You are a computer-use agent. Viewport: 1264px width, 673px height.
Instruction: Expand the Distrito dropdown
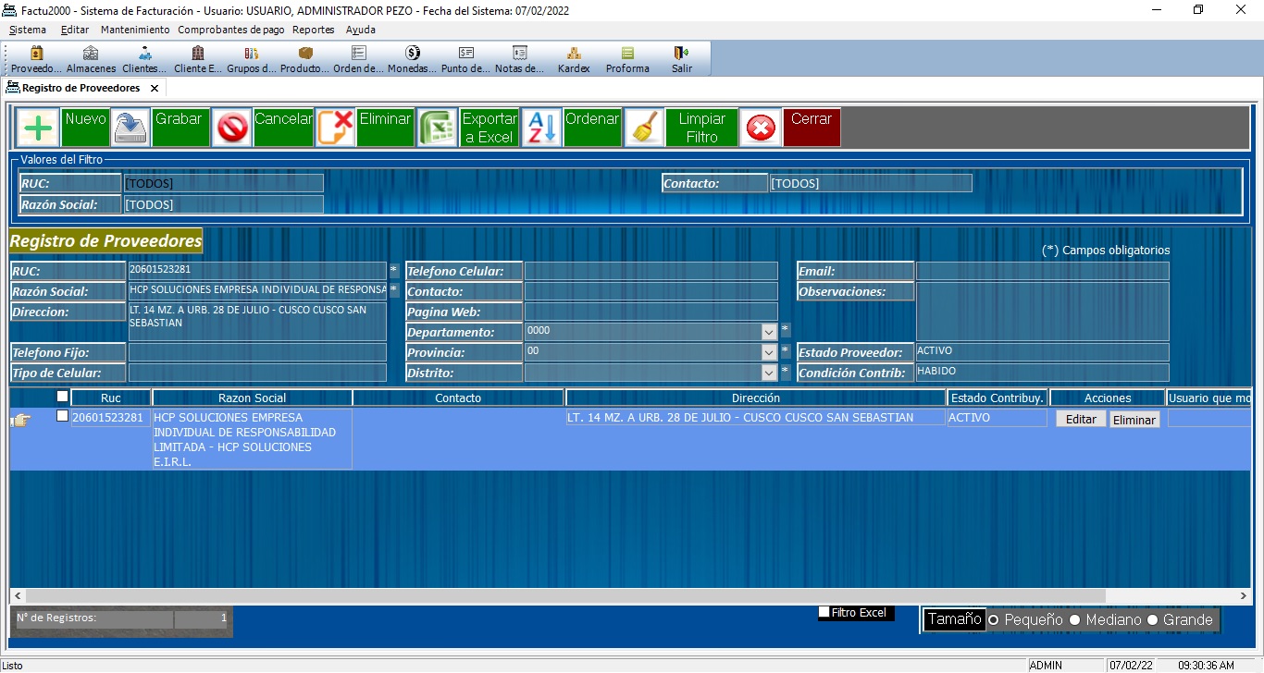click(769, 373)
